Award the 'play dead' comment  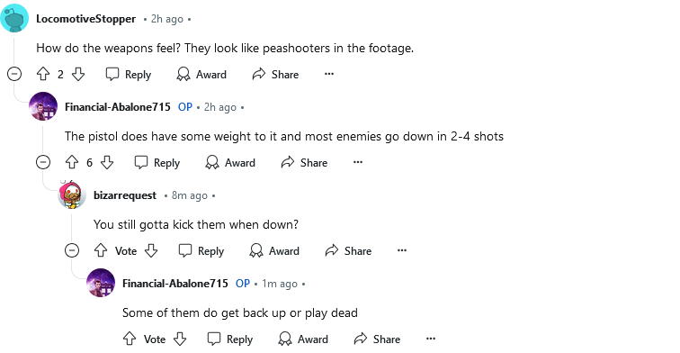coord(303,339)
